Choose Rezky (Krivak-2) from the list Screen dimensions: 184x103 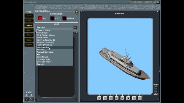coord(55,45)
